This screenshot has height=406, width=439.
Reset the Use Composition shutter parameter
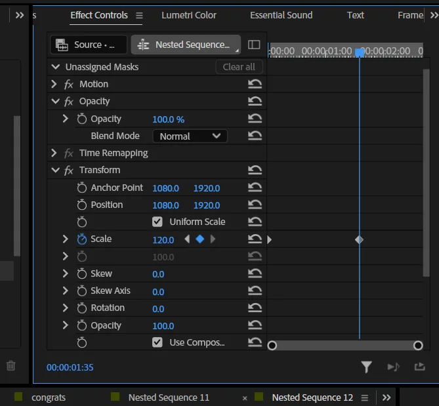tap(255, 342)
